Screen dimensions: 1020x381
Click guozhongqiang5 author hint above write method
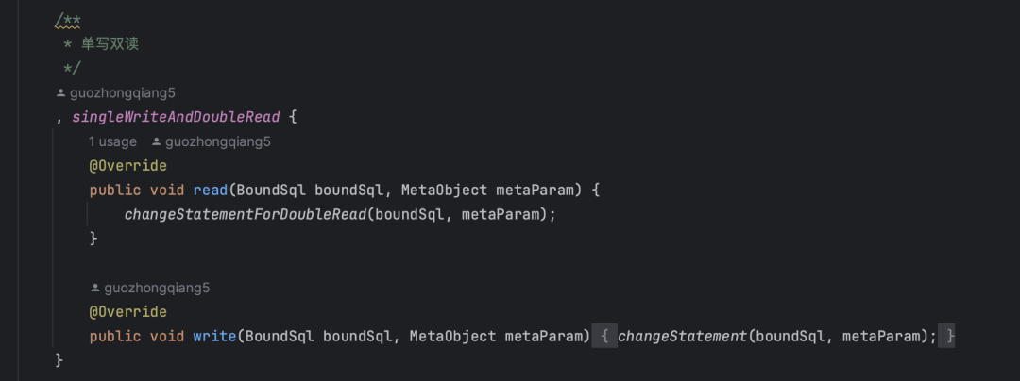[x=157, y=288]
